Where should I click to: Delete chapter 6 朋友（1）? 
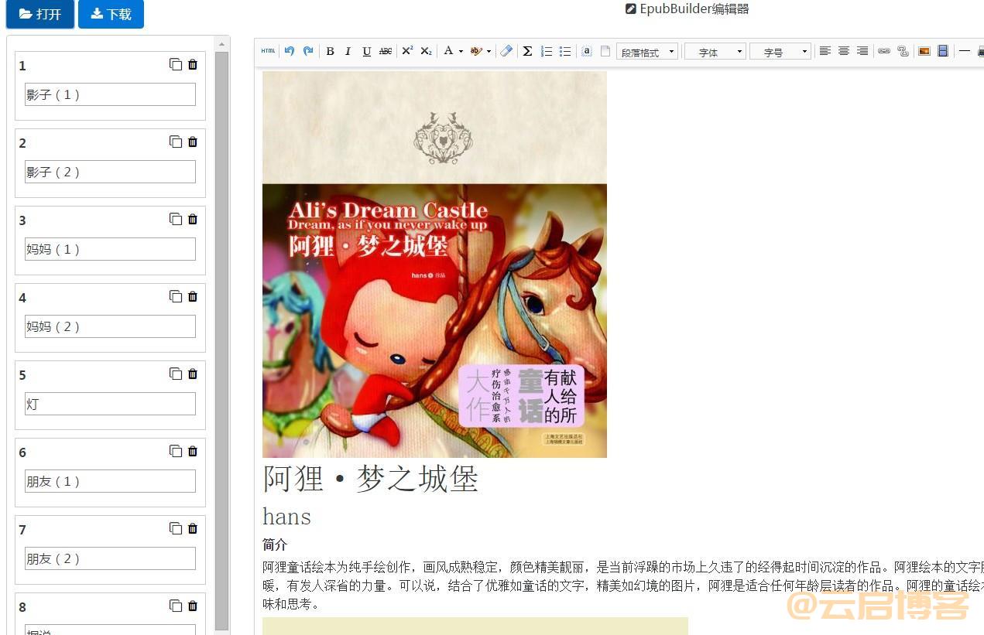193,452
